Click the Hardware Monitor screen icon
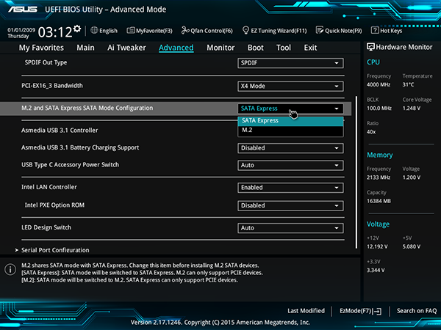Image resolution: width=441 pixels, height=330 pixels. pos(370,47)
